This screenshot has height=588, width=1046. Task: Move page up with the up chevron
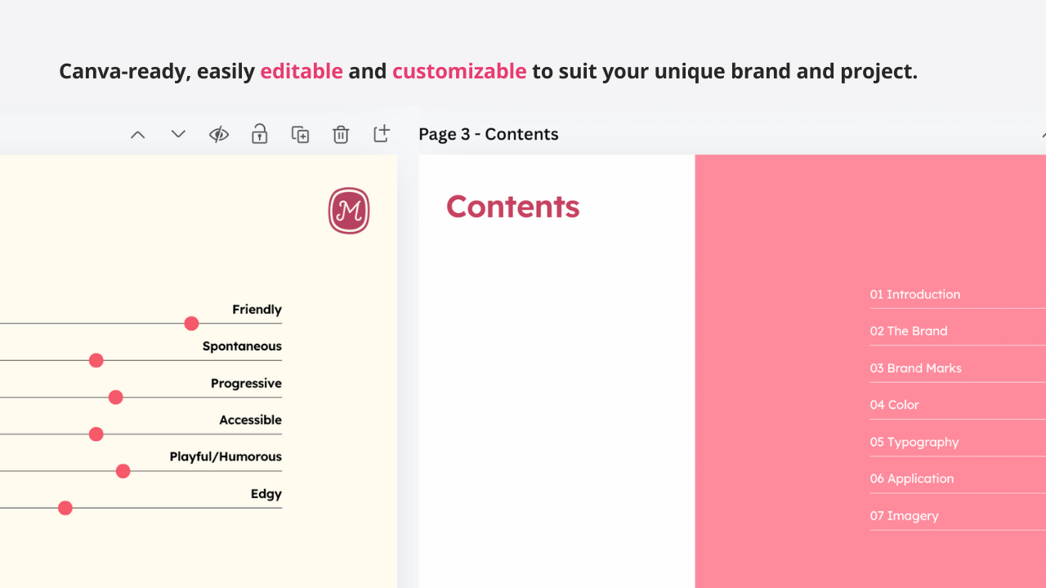coord(138,135)
